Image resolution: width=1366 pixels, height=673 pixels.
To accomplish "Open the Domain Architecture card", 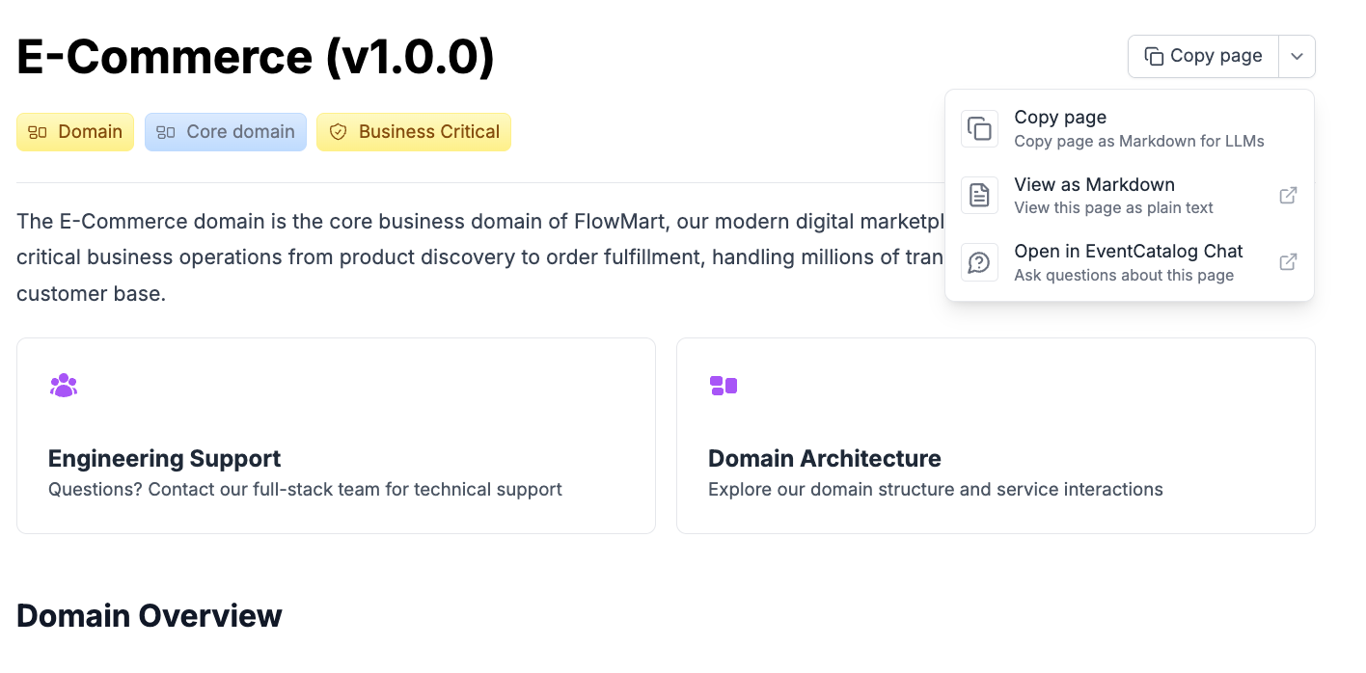I will 996,435.
